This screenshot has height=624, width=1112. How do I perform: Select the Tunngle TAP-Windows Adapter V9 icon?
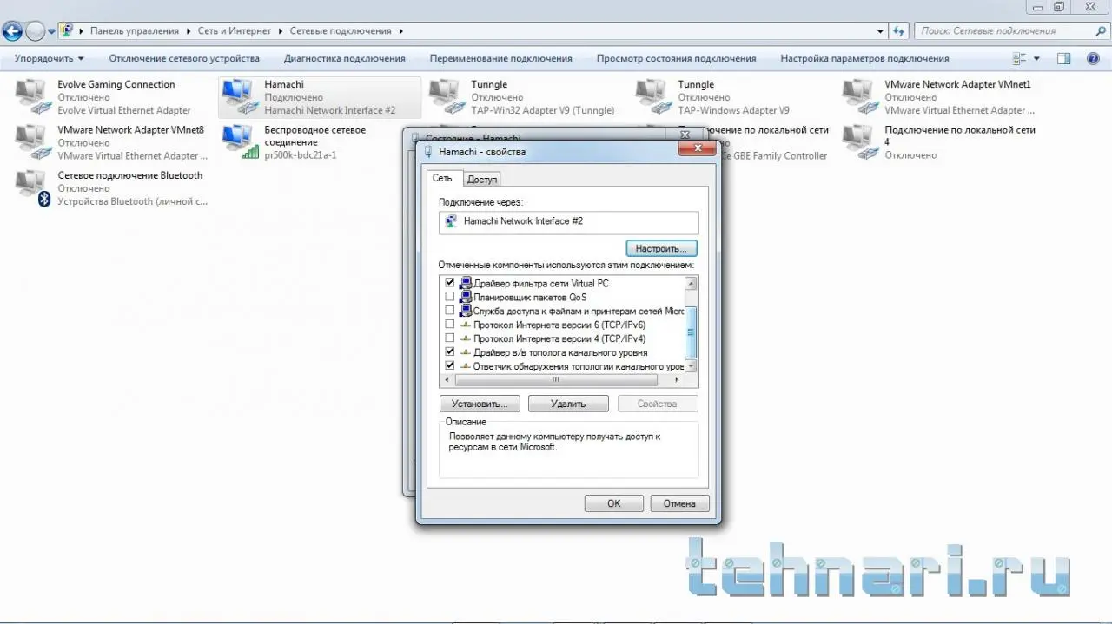[x=653, y=97]
